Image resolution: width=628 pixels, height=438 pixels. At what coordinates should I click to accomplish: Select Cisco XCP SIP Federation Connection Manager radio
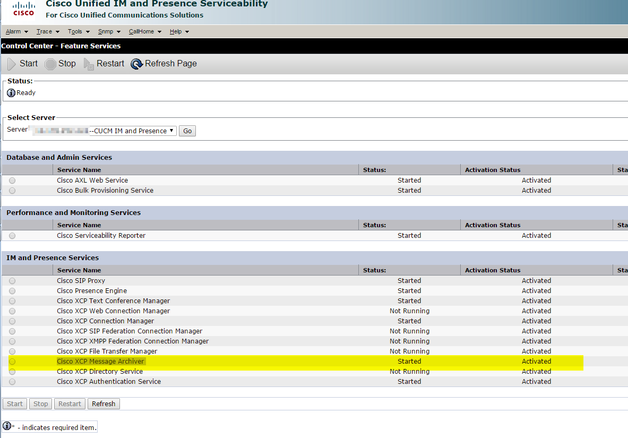12,331
